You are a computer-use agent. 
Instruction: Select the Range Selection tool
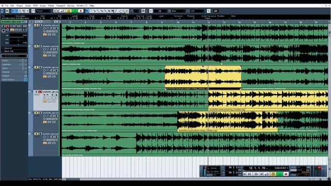91,11
